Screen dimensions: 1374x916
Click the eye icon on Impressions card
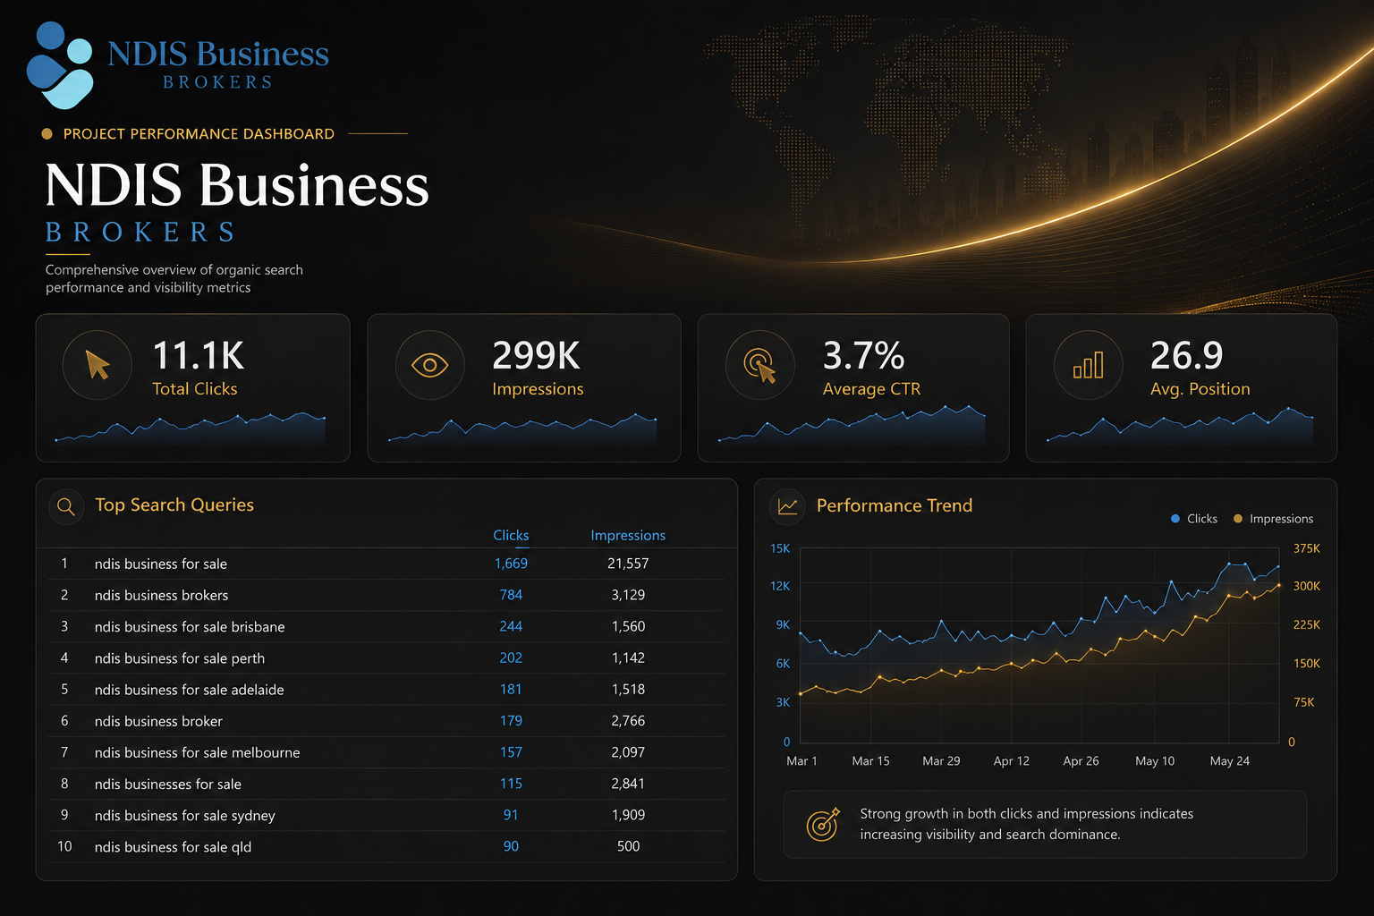pyautogui.click(x=429, y=365)
